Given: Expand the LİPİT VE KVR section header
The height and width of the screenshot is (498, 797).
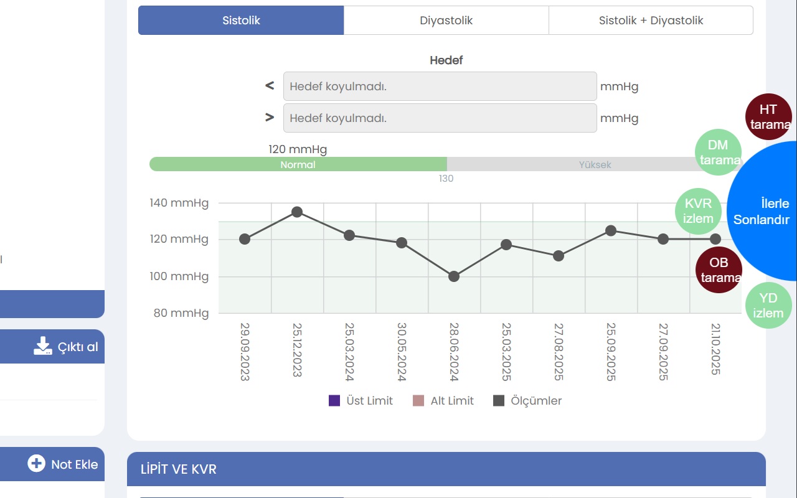Looking at the screenshot, I should click(x=446, y=469).
